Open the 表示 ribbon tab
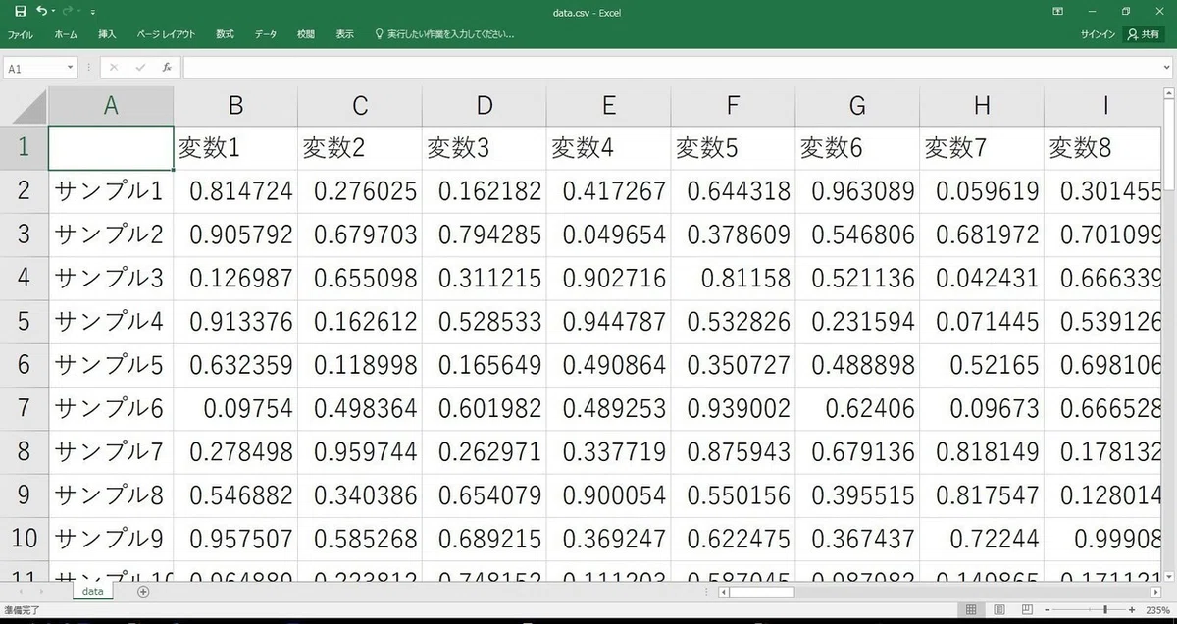This screenshot has height=624, width=1177. [344, 34]
